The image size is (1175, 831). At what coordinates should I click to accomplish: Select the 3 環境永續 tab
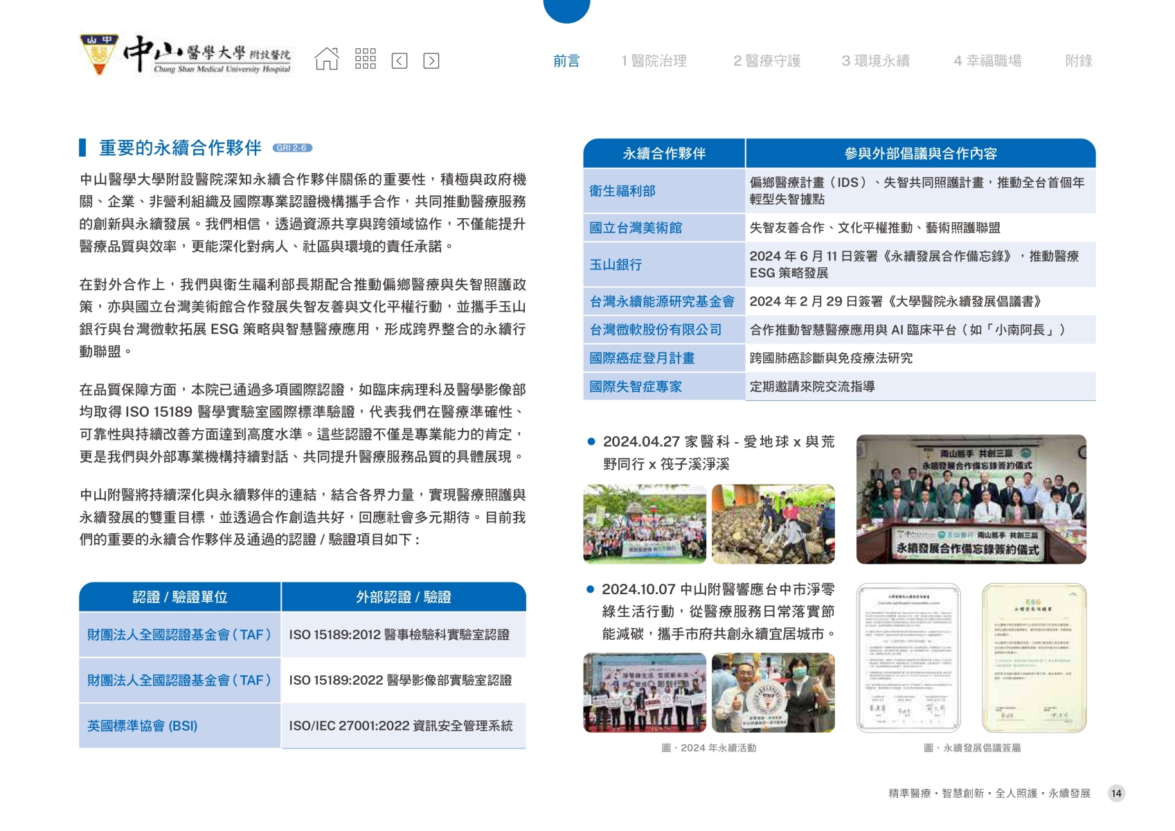875,61
